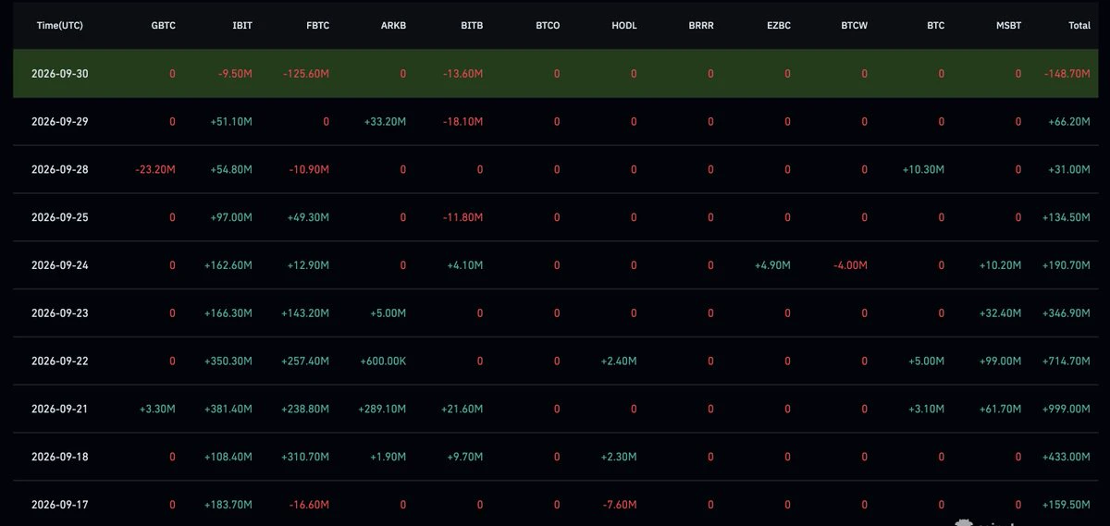Click the +2.40M HODL value
Image resolution: width=1110 pixels, height=526 pixels.
click(620, 361)
